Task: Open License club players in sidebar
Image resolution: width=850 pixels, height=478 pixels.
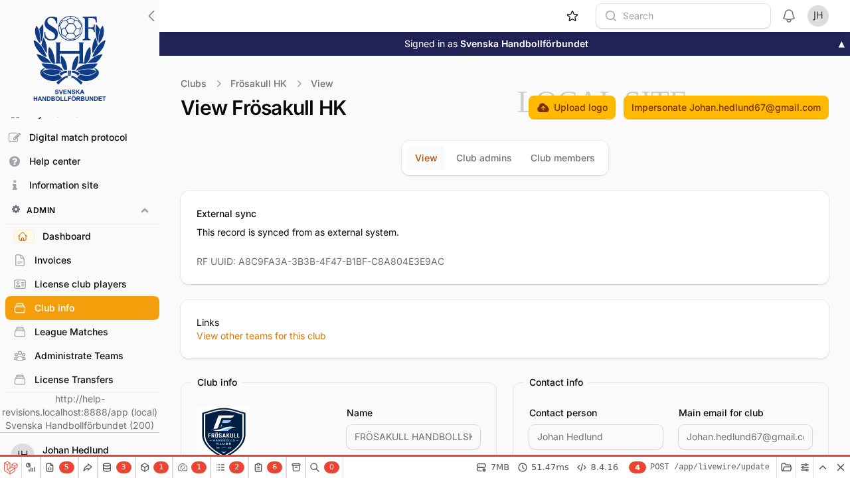Action: click(82, 284)
